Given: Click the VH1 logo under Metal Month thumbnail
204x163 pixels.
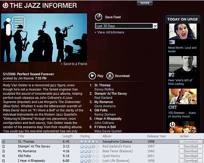Looking at the screenshot, I should click(x=172, y=42).
